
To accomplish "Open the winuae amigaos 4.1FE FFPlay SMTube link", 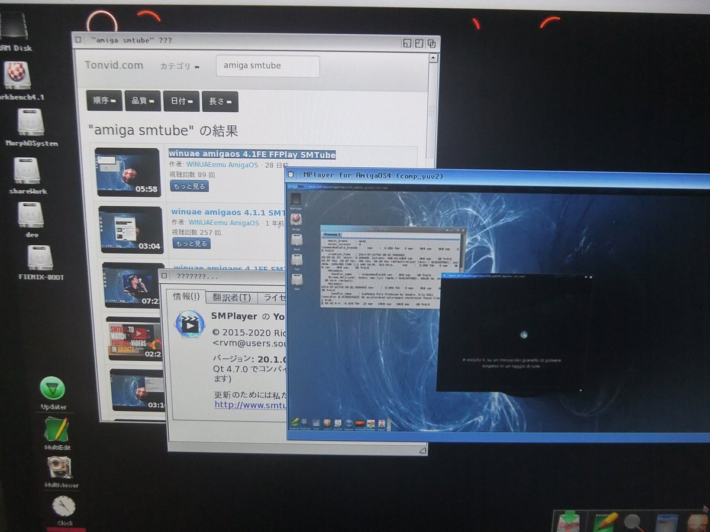I will point(252,154).
